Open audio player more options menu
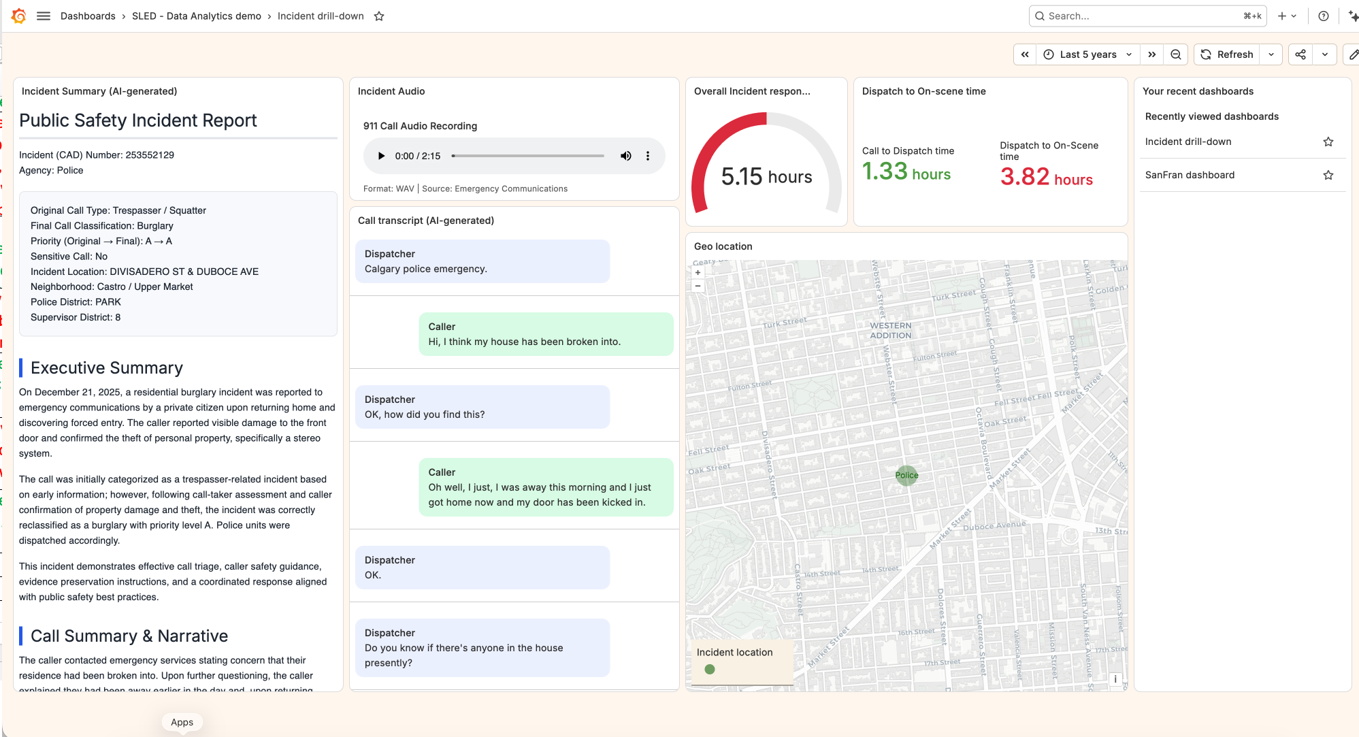 (648, 156)
